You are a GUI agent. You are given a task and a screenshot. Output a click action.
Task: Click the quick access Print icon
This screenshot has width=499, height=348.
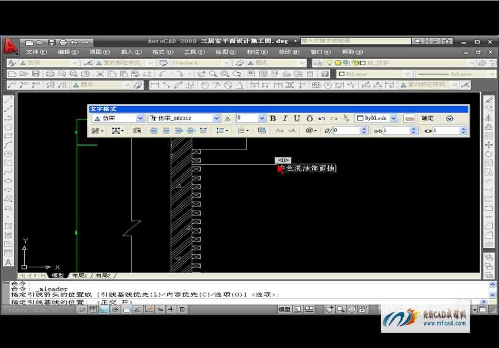click(x=63, y=42)
